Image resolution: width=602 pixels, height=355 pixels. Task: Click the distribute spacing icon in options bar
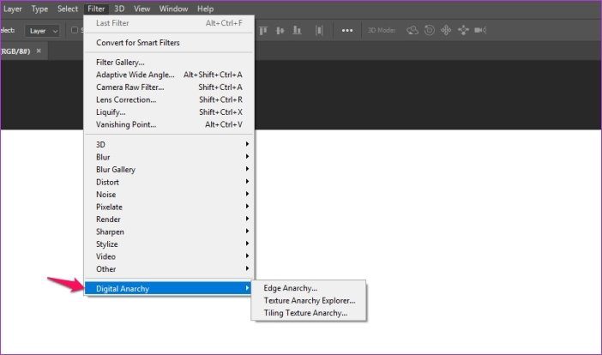[319, 30]
